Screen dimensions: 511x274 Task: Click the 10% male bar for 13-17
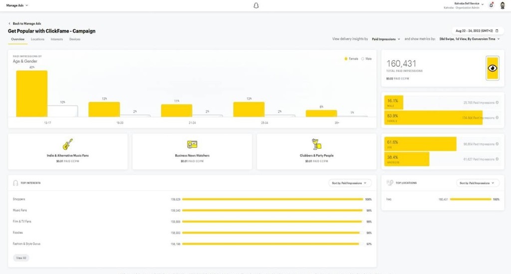point(62,111)
